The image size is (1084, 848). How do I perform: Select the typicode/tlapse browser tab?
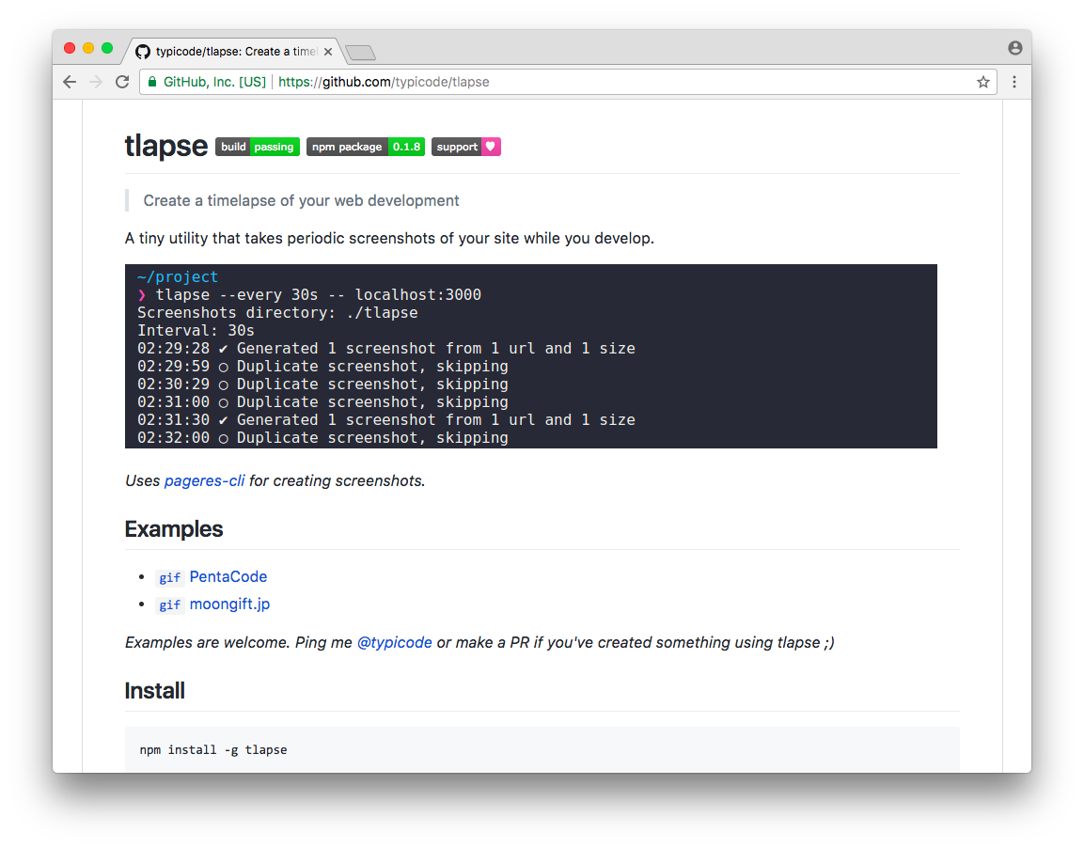coord(235,51)
